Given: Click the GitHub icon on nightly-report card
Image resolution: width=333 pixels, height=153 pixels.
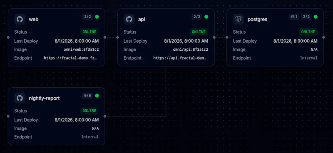Looking at the screenshot, I should [20, 98].
